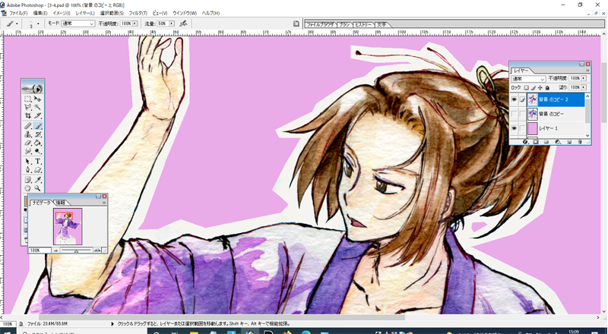Toggle link box of レイヤー 1 layer

[522, 128]
